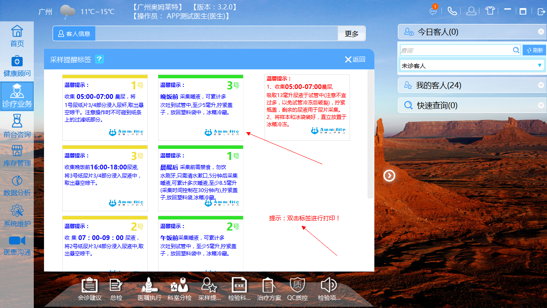Open 医患沟通 video module
The height and width of the screenshot is (308, 547).
pos(17,246)
